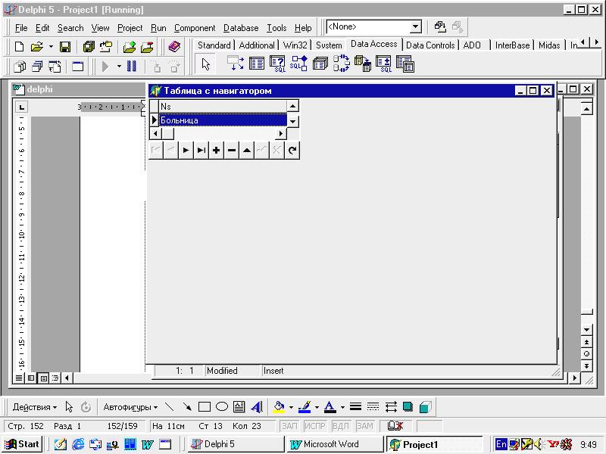Image resolution: width=606 pixels, height=454 pixels.
Task: Click the Ns column header in grid
Action: (x=223, y=106)
